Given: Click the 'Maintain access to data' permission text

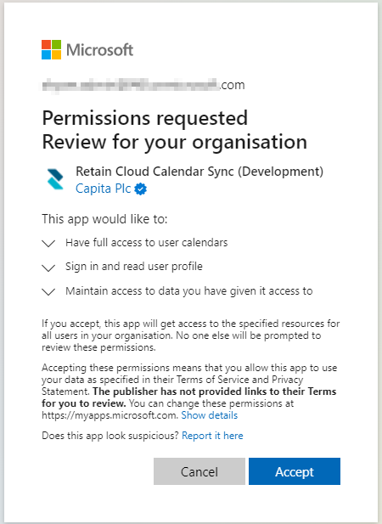Looking at the screenshot, I should pyautogui.click(x=189, y=291).
